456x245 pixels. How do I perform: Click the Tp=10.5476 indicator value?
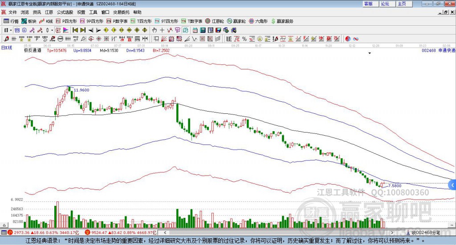point(57,50)
